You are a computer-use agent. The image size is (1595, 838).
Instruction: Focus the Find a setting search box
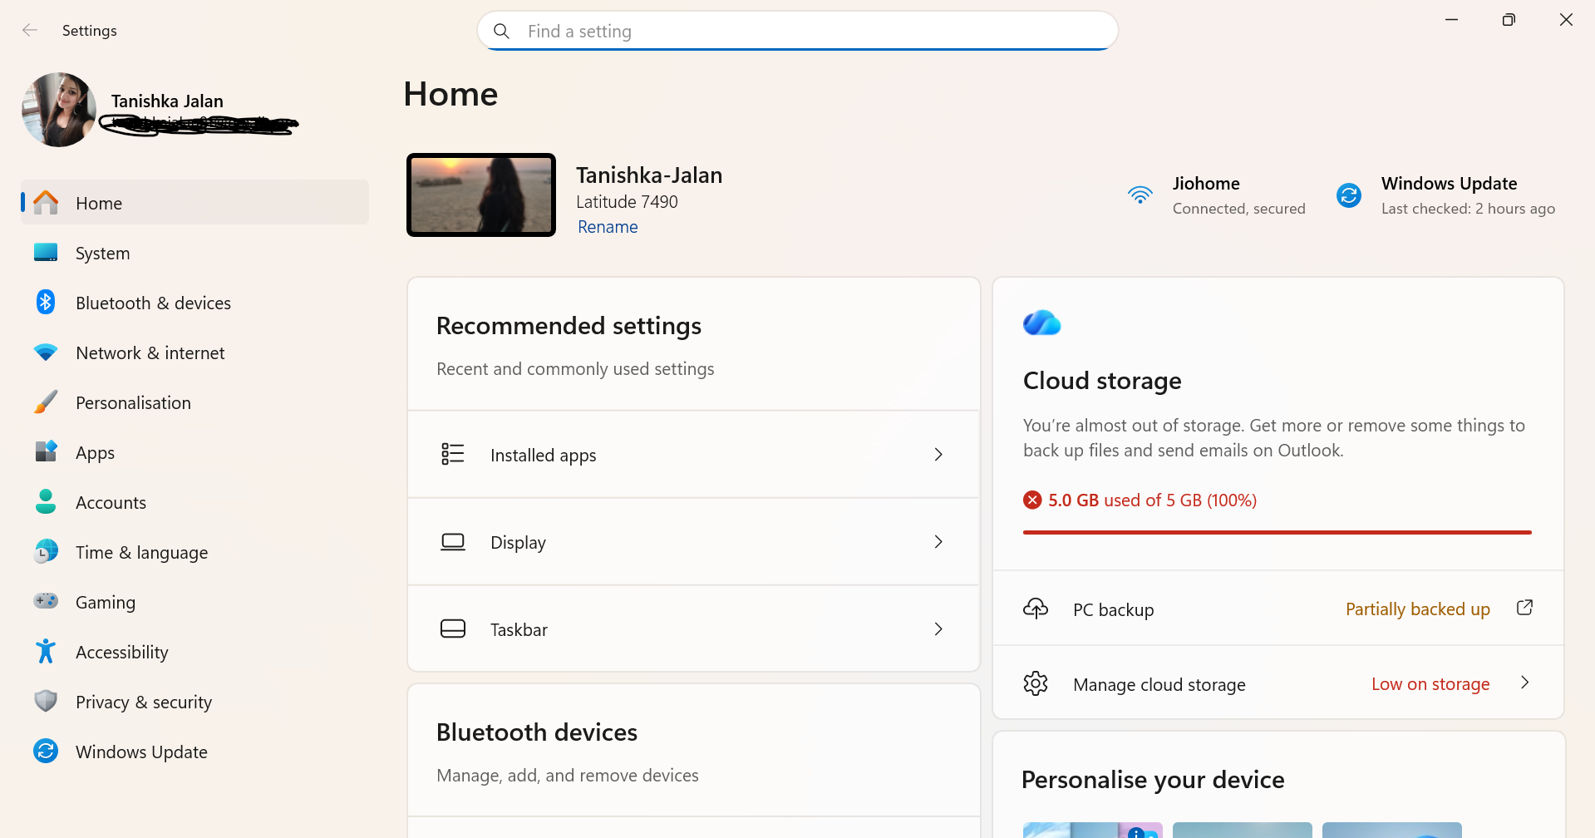coord(797,31)
